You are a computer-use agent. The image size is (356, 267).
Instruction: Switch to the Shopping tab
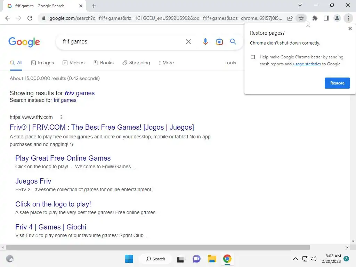[136, 63]
